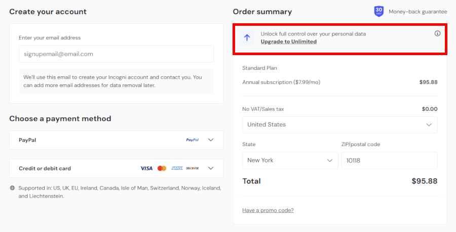Click the upgrade arrow icon

[x=247, y=37]
